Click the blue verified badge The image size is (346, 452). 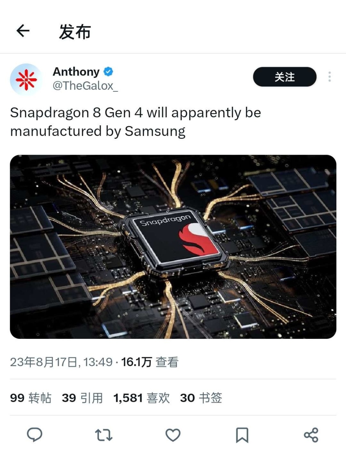tap(108, 72)
